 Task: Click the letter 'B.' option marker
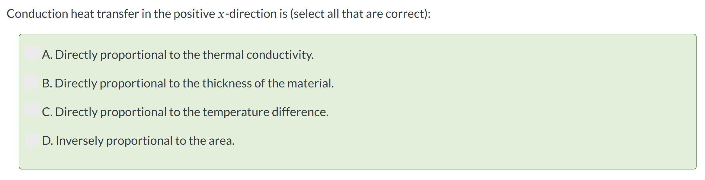(x=47, y=84)
